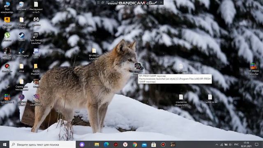Open the Windows Start menu
The height and width of the screenshot is (148, 263).
click(x=5, y=144)
